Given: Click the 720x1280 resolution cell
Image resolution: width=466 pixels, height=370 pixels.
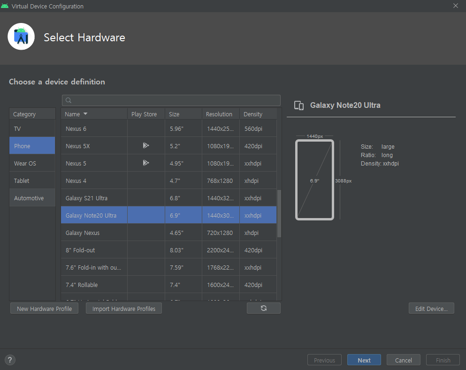Looking at the screenshot, I should 221,233.
